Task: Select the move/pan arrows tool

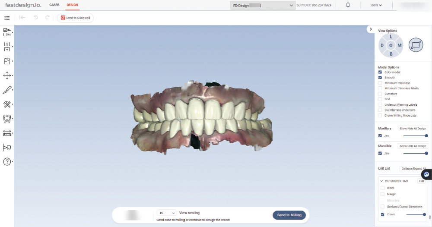Action: (7, 76)
